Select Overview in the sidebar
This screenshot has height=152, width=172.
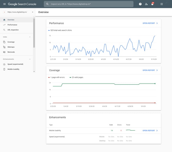[17, 20]
